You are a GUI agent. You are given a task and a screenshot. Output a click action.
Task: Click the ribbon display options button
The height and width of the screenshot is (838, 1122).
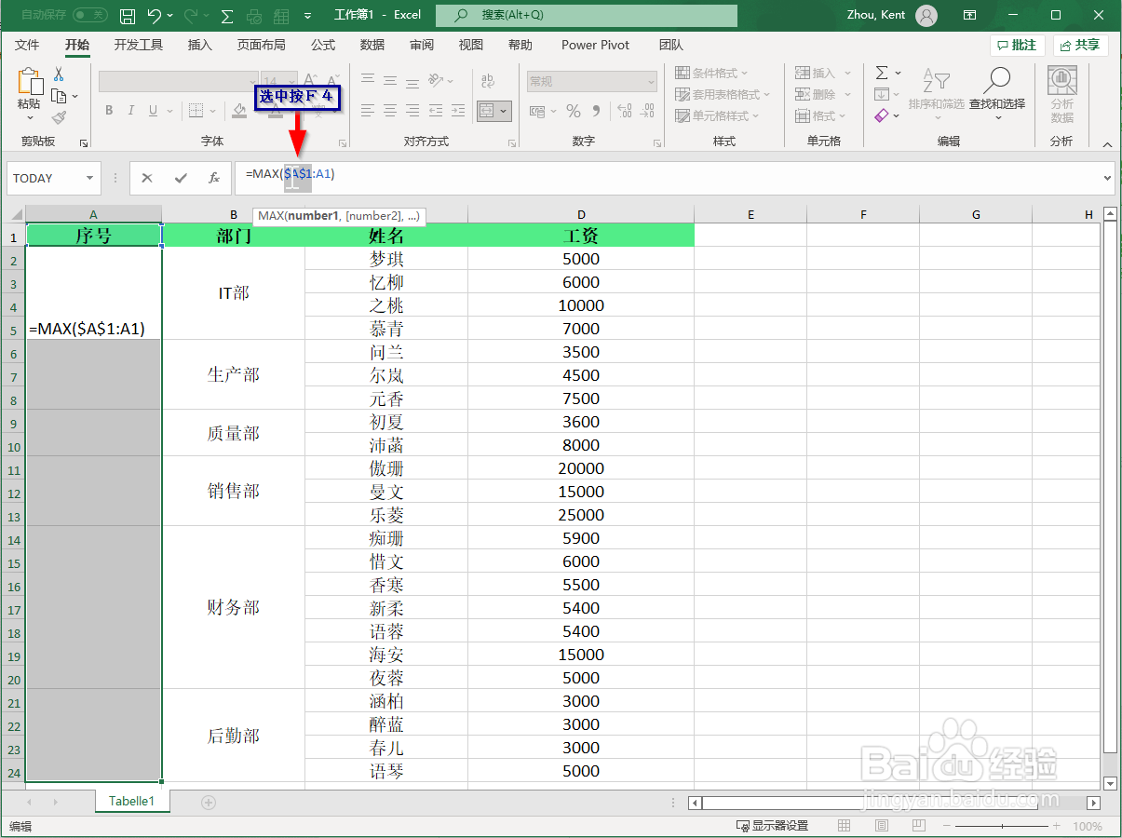coord(969,15)
